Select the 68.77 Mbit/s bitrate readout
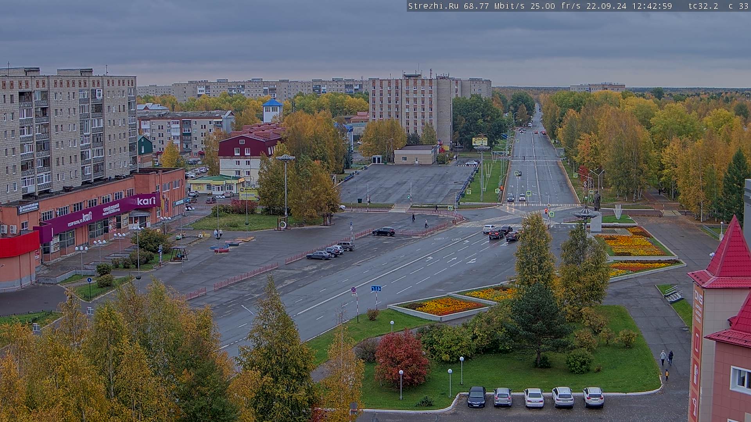Screen dimensions: 751x422 pos(495,6)
